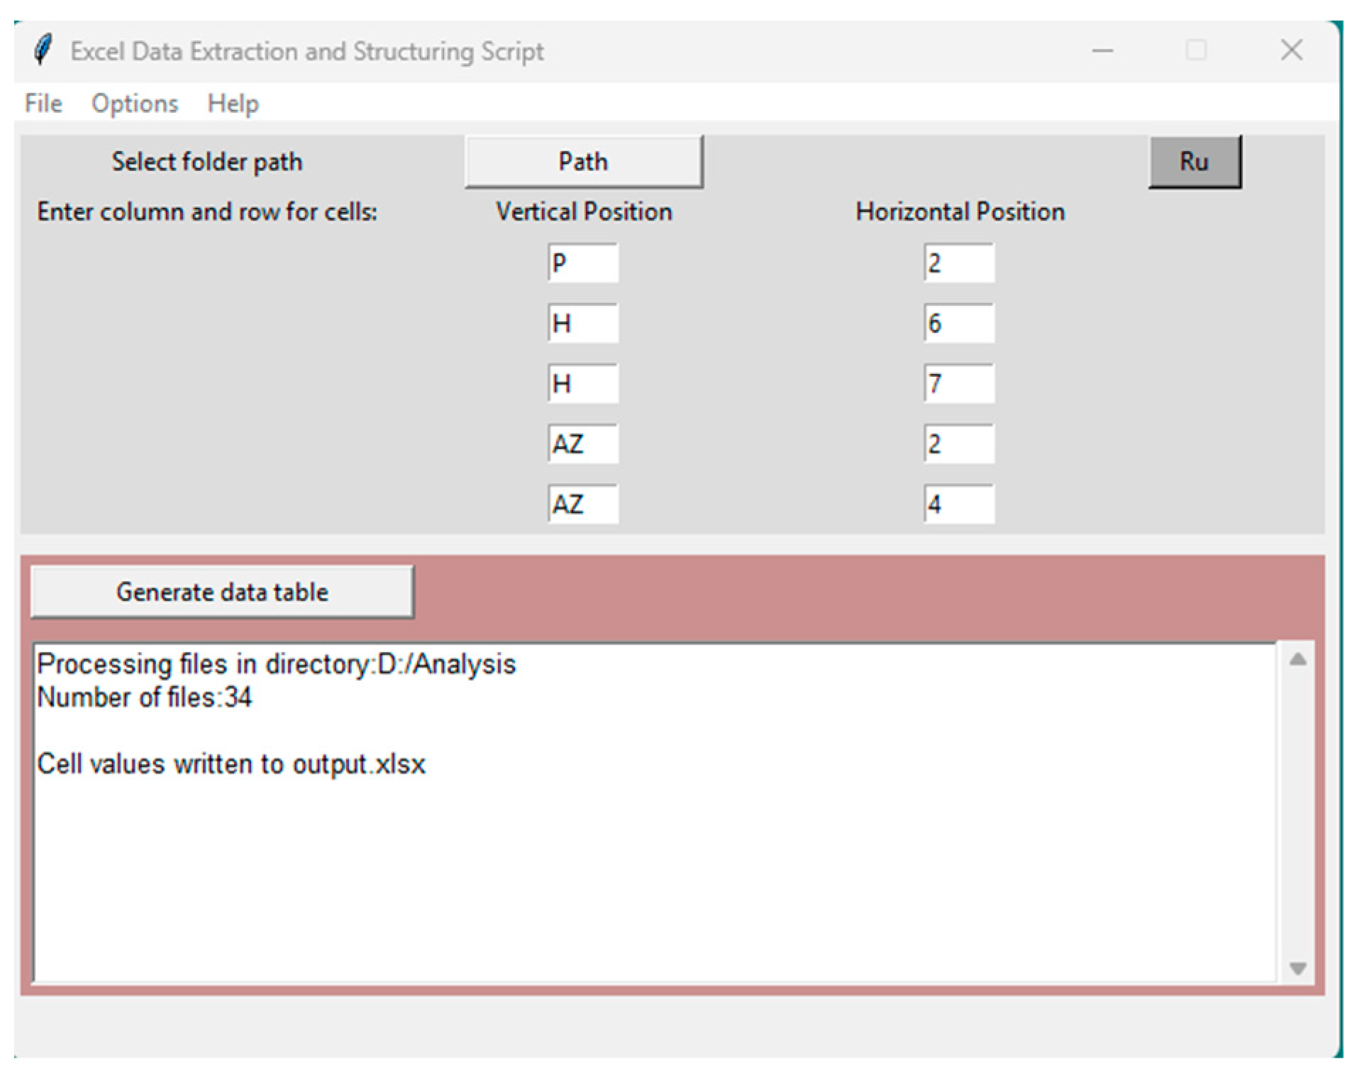1357x1079 pixels.
Task: Select the horizontal position field containing 6
Action: pyautogui.click(x=958, y=323)
